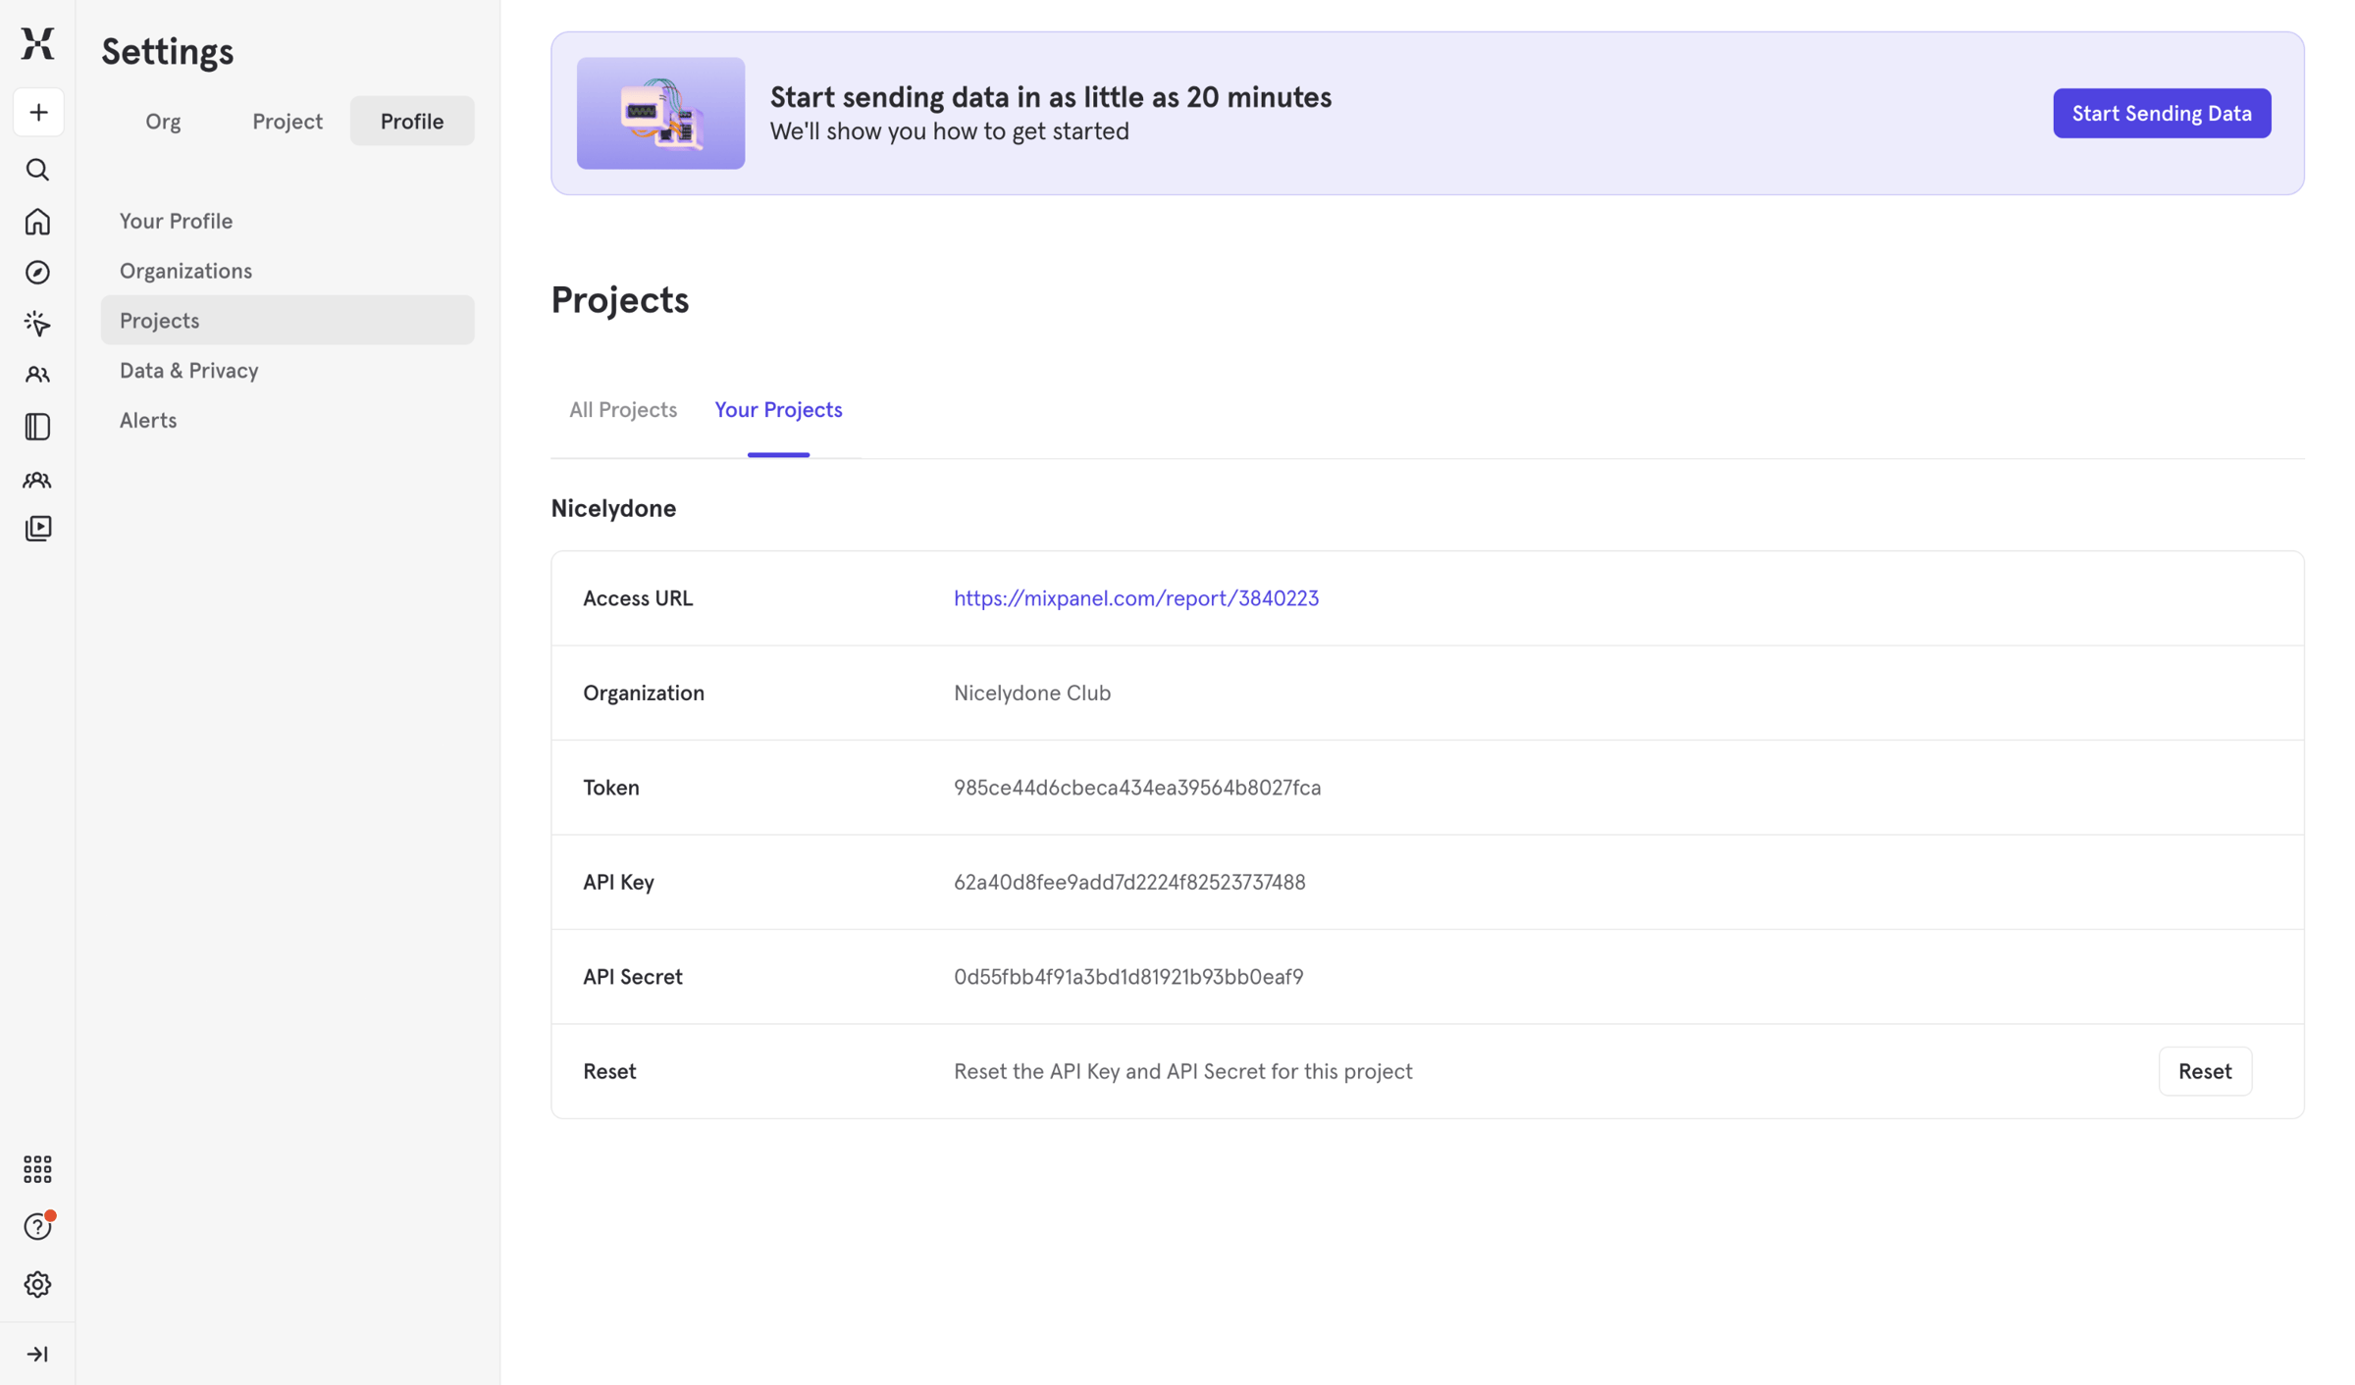Click 'Start sending data in as little as 20 minutes'
The width and height of the screenshot is (2355, 1385).
click(x=1051, y=97)
